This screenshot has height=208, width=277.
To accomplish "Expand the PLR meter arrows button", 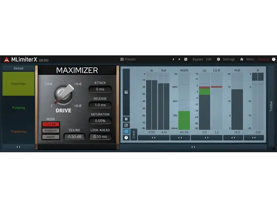I will click(233, 138).
